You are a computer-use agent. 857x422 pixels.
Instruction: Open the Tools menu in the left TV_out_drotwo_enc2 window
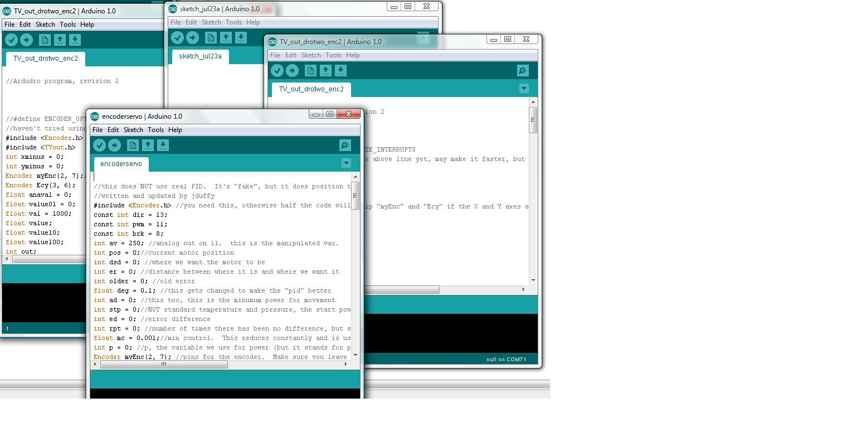point(67,25)
